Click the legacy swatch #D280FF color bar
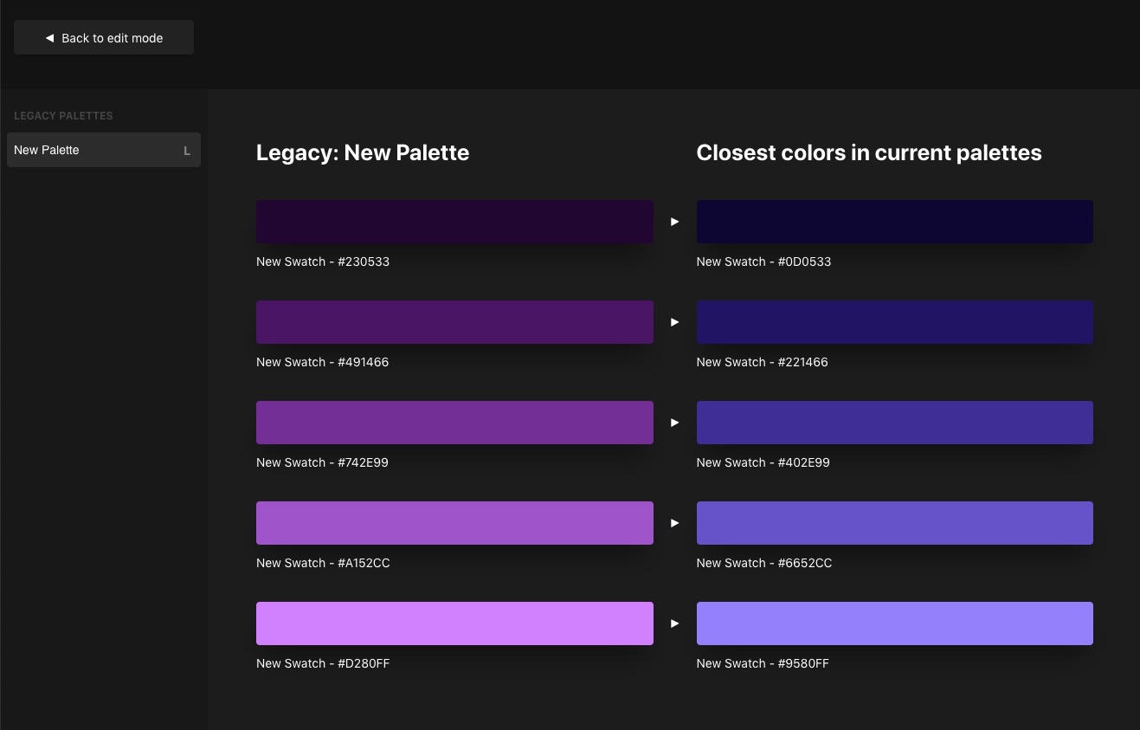Viewport: 1140px width, 730px height. 454,623
